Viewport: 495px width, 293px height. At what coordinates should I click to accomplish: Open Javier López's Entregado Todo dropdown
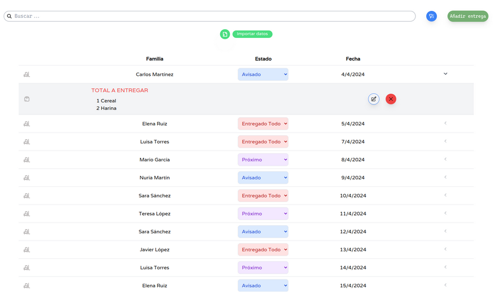(263, 250)
